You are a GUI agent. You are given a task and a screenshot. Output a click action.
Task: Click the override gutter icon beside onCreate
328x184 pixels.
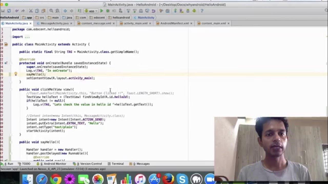pos(6,63)
